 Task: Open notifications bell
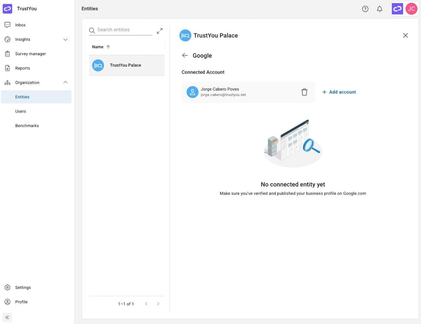point(380,9)
